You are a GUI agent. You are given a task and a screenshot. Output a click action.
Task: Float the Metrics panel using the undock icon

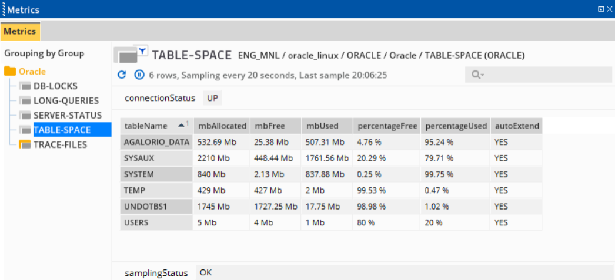pos(600,10)
